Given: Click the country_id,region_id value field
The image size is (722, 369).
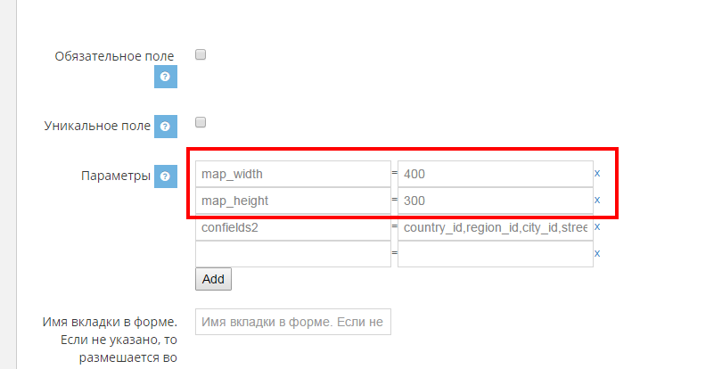Looking at the screenshot, I should tap(495, 227).
